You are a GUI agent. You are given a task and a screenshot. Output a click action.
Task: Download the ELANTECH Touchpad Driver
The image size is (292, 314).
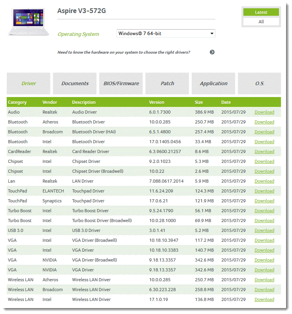[264, 191]
